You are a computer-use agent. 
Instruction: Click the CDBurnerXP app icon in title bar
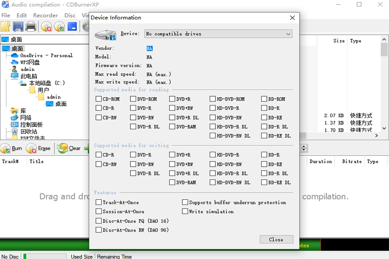click(x=5, y=4)
